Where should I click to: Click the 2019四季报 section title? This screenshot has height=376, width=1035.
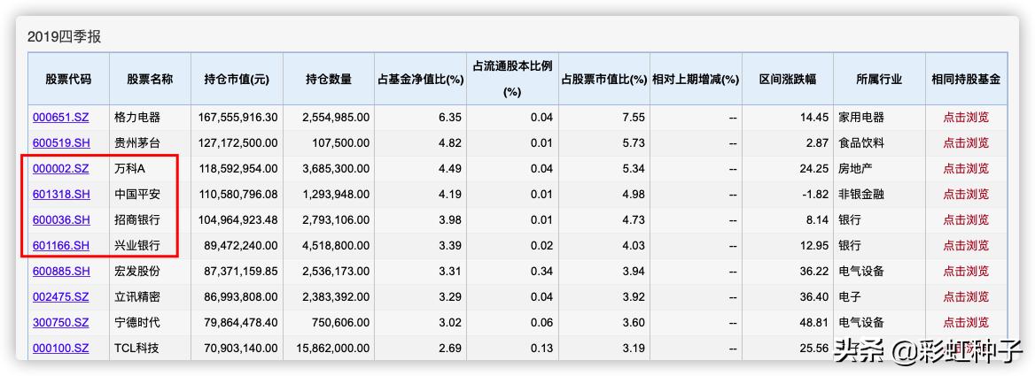tap(64, 37)
